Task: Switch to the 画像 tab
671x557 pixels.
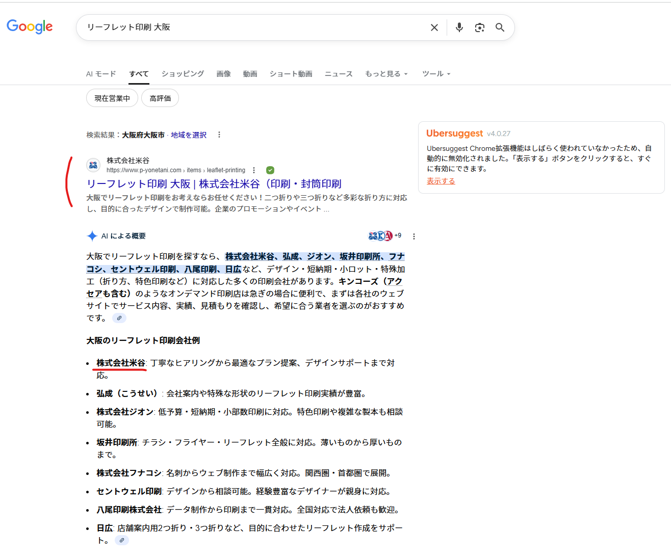Action: (223, 74)
